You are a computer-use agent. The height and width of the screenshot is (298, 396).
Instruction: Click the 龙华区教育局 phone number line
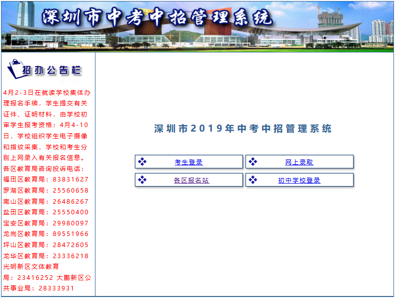pyautogui.click(x=45, y=256)
